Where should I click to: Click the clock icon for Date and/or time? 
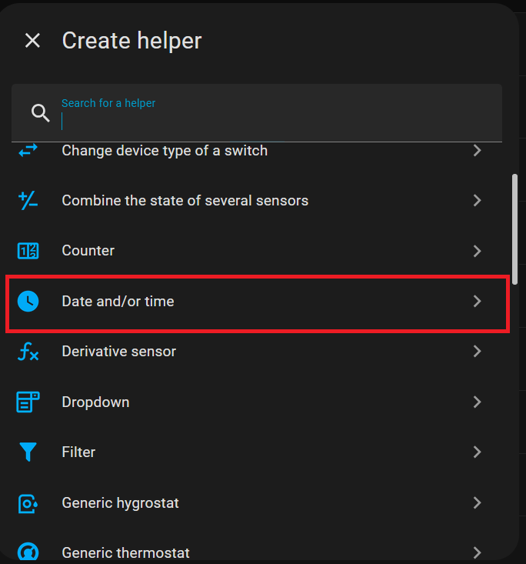click(28, 302)
